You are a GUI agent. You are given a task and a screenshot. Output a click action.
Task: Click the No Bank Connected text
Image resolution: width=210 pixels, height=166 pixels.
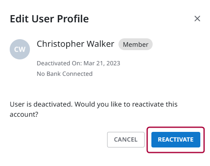65,74
